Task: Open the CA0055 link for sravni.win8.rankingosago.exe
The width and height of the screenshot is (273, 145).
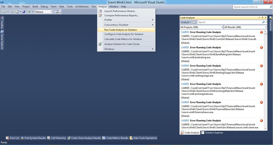Action: [185, 66]
